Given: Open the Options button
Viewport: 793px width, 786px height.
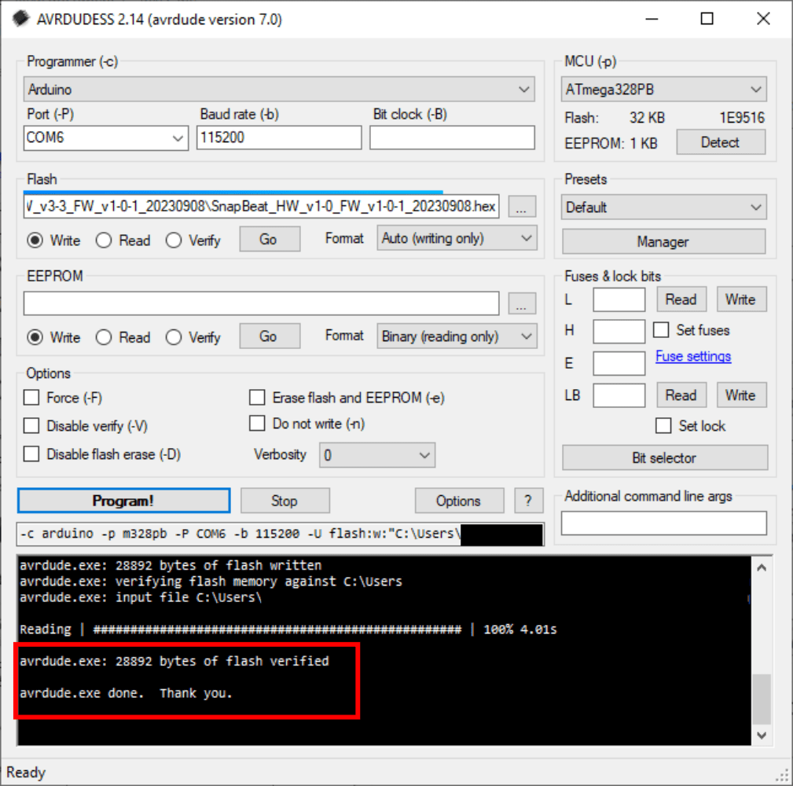Looking at the screenshot, I should (459, 501).
